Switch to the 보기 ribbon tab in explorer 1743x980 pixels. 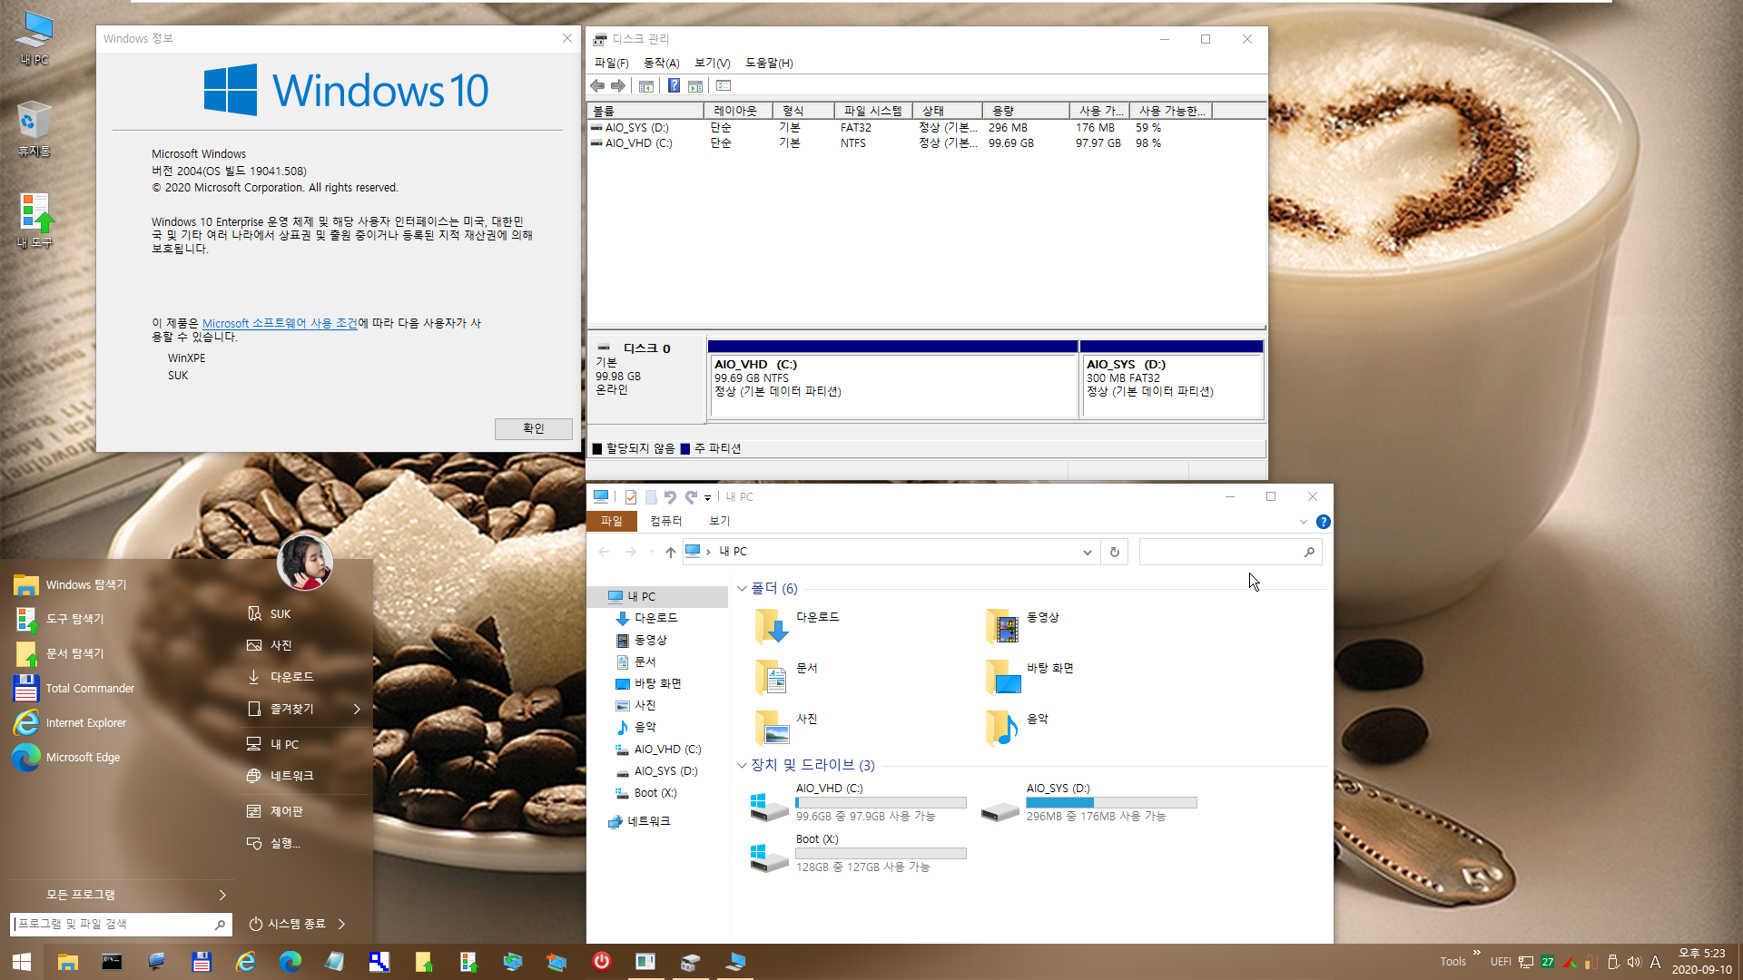coord(720,521)
